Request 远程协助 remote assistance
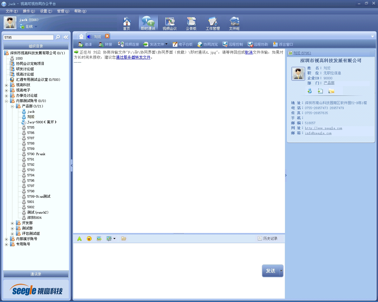Image resolution: width=378 pixels, height=302 pixels. click(258, 44)
